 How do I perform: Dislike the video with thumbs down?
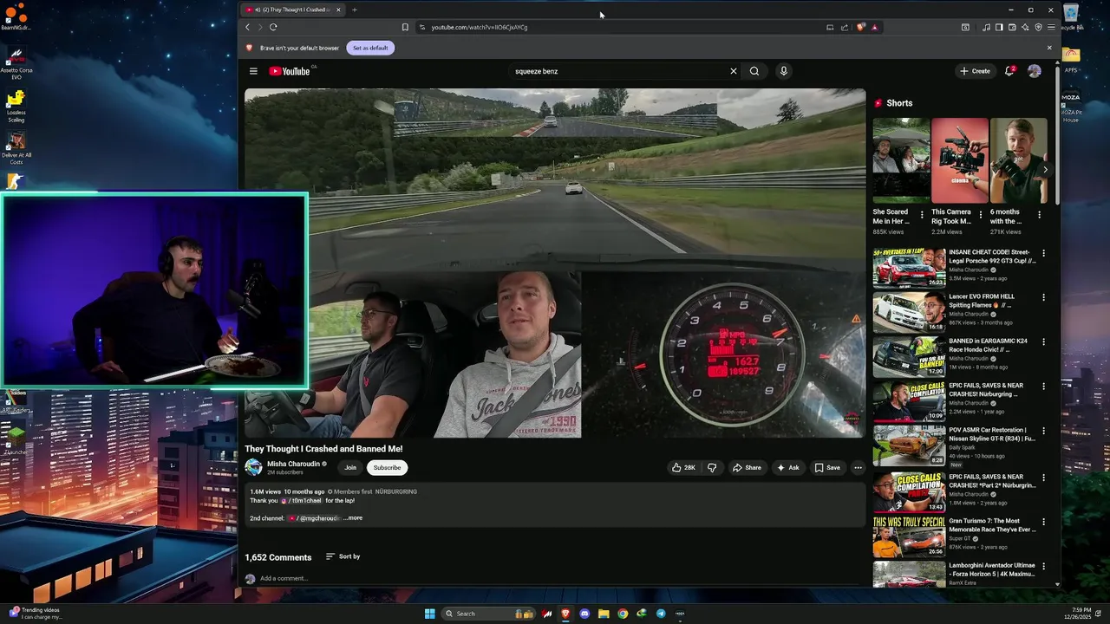coord(712,467)
